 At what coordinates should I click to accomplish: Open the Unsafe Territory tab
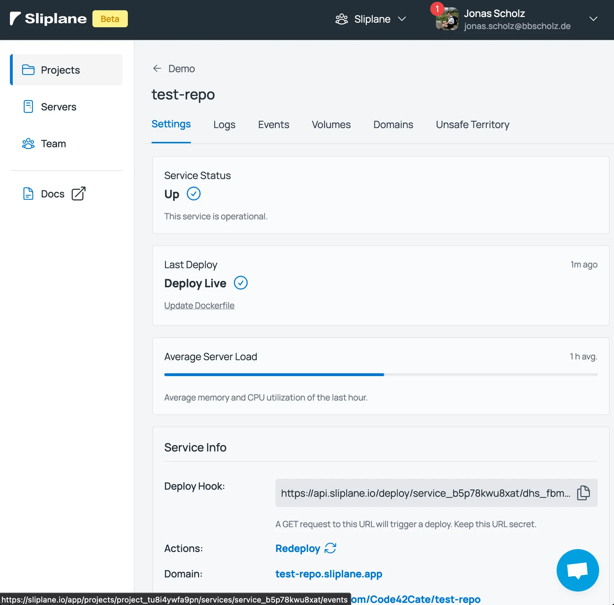(472, 125)
